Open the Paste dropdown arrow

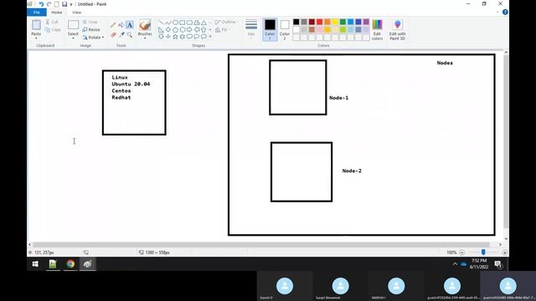click(x=36, y=38)
